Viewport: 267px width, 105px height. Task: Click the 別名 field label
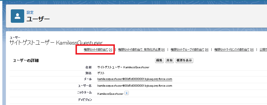click(x=88, y=73)
